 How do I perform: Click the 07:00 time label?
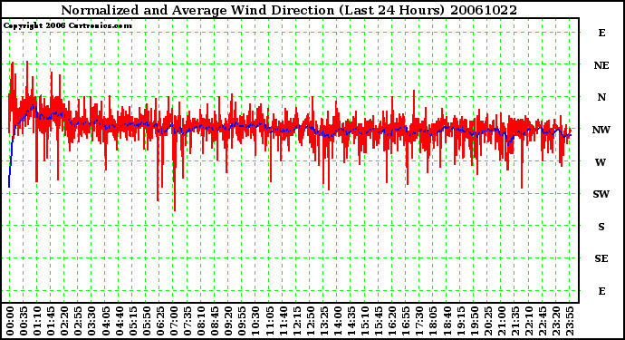pos(174,321)
